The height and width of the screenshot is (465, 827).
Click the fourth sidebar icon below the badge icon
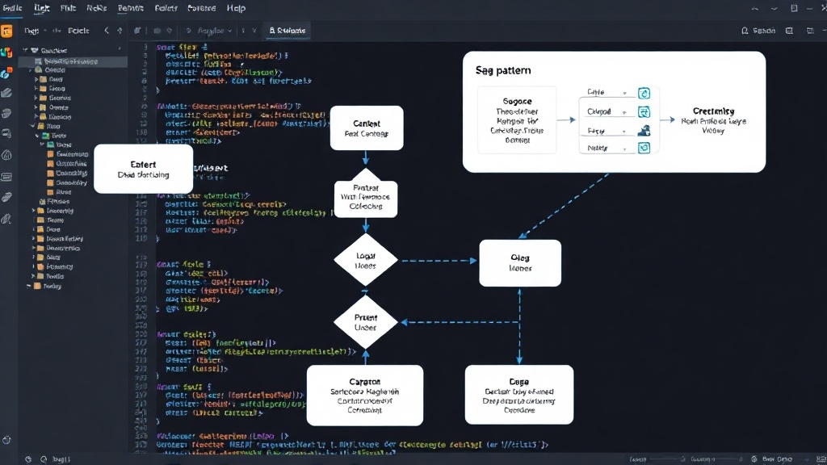pos(6,94)
